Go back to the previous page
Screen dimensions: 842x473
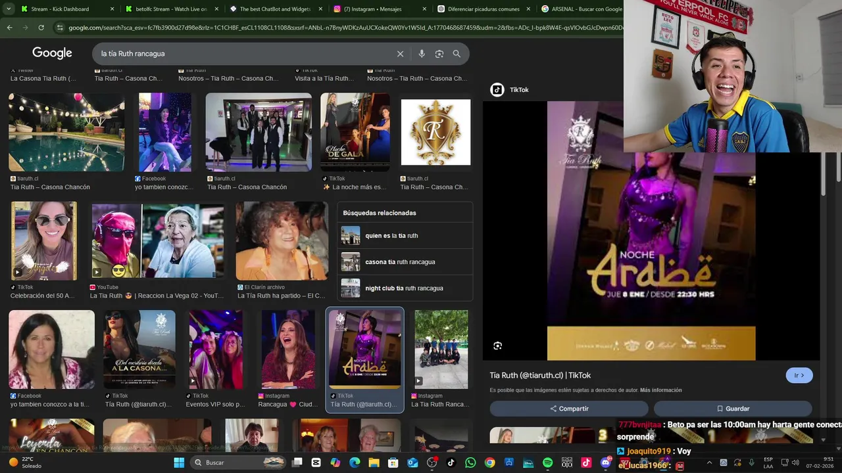[x=9, y=28]
